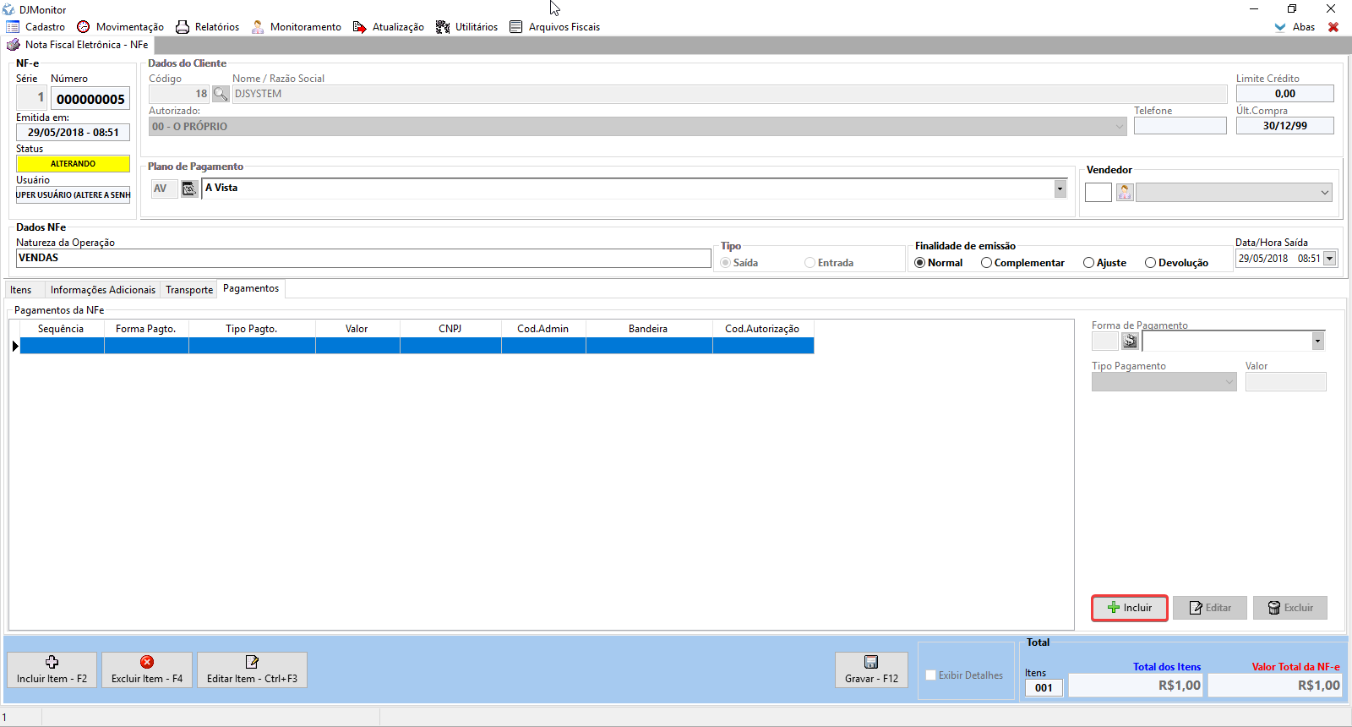Click the red X next to Abas
Viewport: 1352px width, 727px height.
point(1333,27)
